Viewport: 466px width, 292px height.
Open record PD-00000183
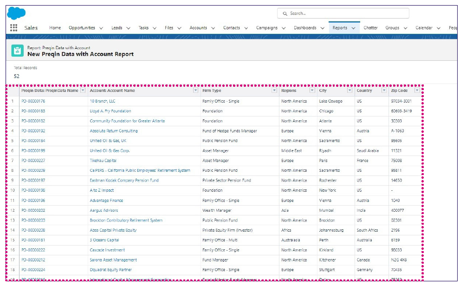33,111
